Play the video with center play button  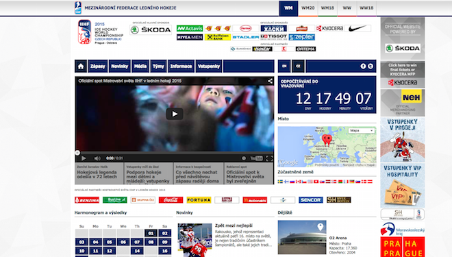point(175,114)
